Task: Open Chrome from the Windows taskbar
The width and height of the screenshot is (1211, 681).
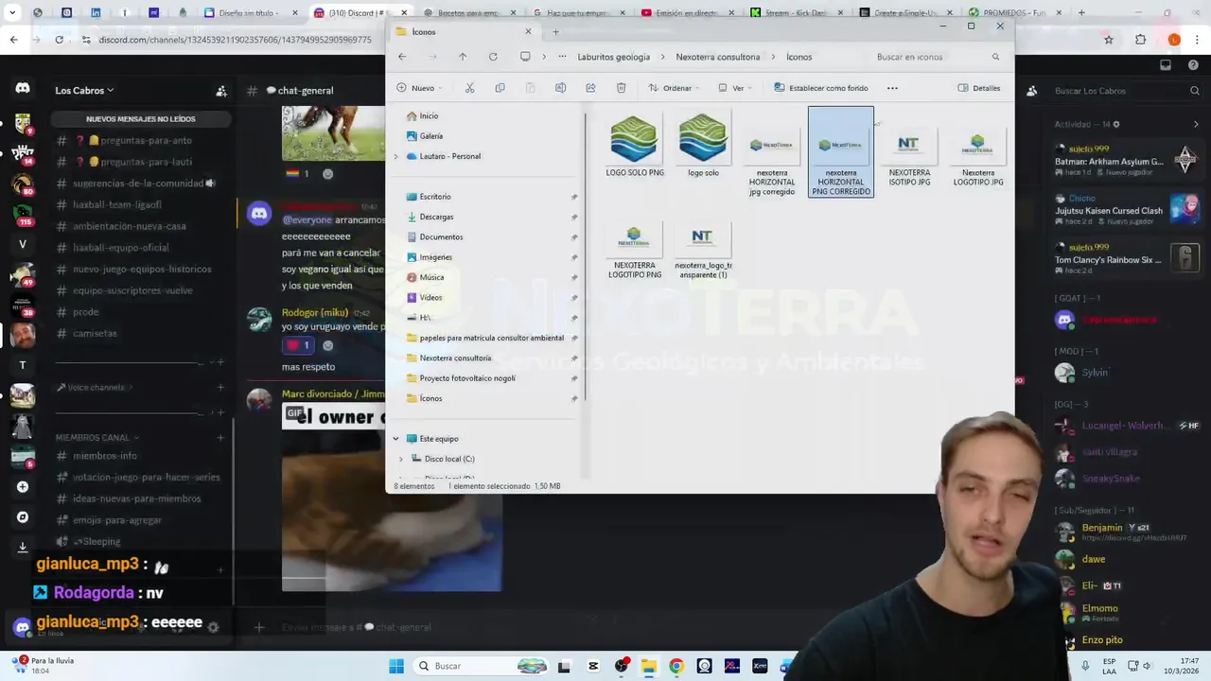Action: click(676, 666)
